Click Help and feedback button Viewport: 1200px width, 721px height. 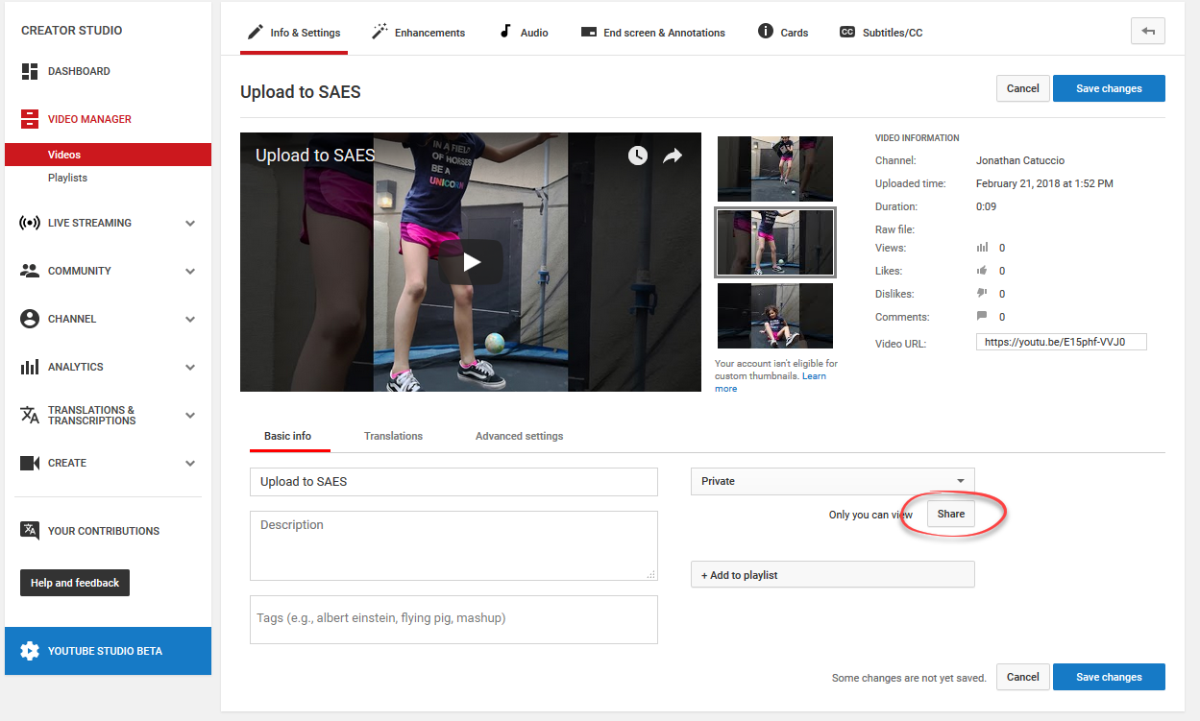(75, 583)
